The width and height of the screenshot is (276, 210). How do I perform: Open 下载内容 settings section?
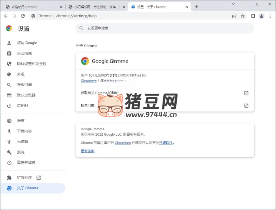(x=24, y=131)
